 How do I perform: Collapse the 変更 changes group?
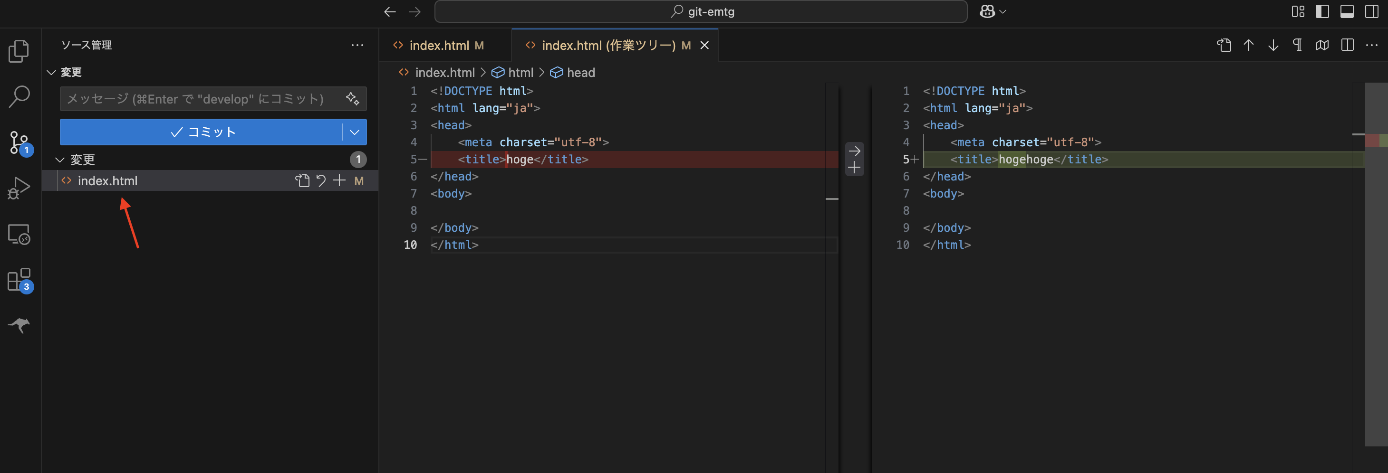coord(60,160)
